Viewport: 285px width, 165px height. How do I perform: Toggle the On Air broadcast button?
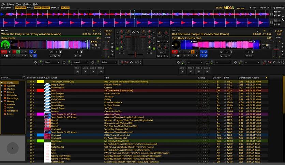(265, 8)
